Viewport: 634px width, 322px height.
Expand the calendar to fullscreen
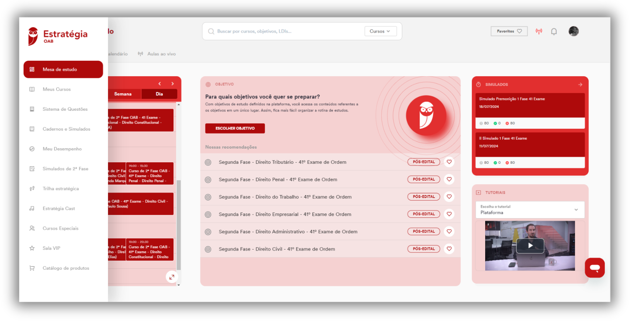[172, 277]
